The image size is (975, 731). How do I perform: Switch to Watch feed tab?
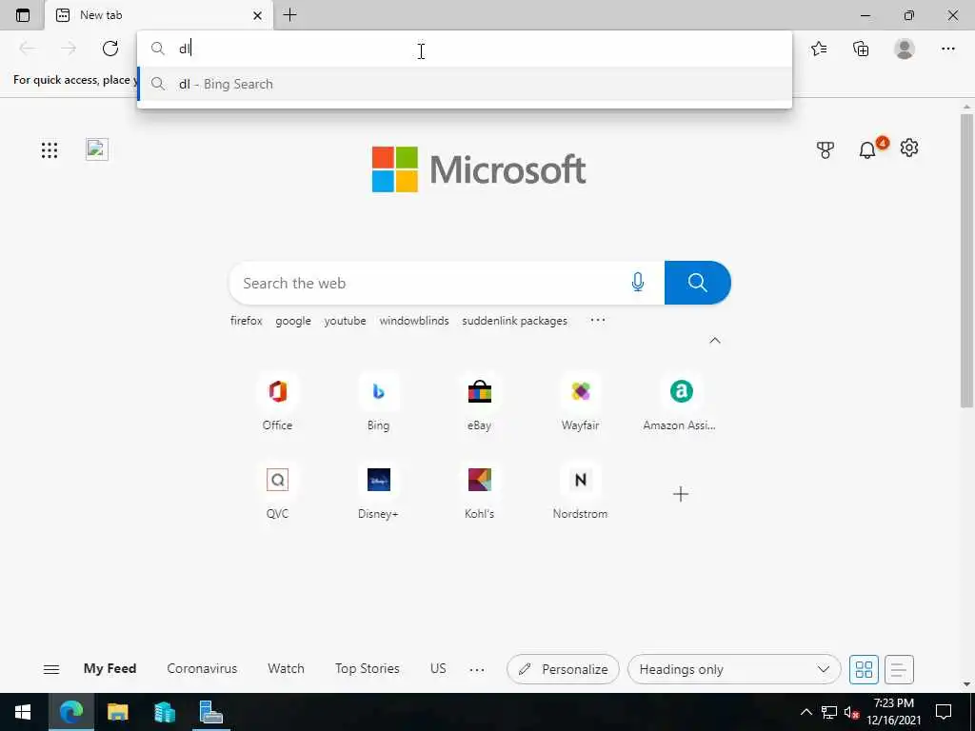point(286,669)
